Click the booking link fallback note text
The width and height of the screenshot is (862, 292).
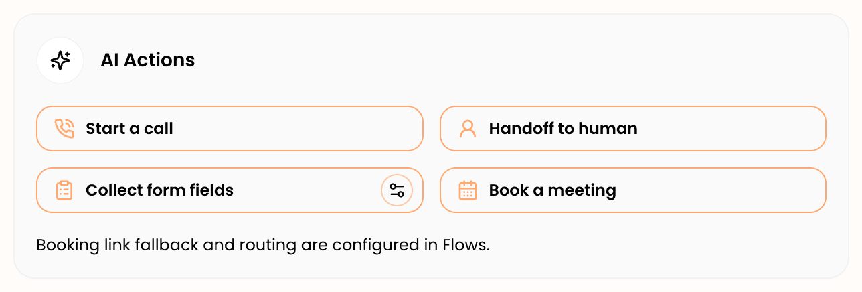(263, 245)
